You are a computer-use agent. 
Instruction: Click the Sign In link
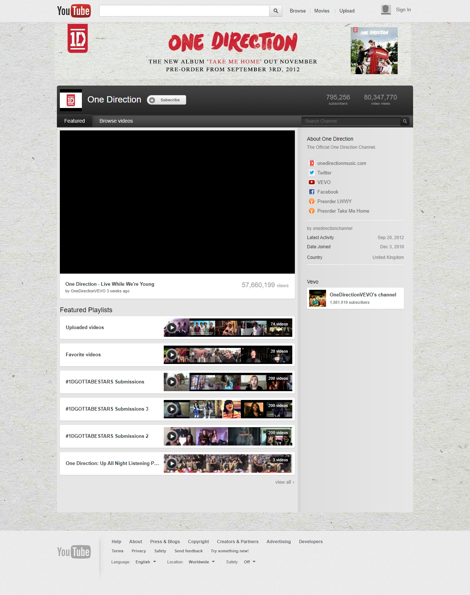point(403,10)
